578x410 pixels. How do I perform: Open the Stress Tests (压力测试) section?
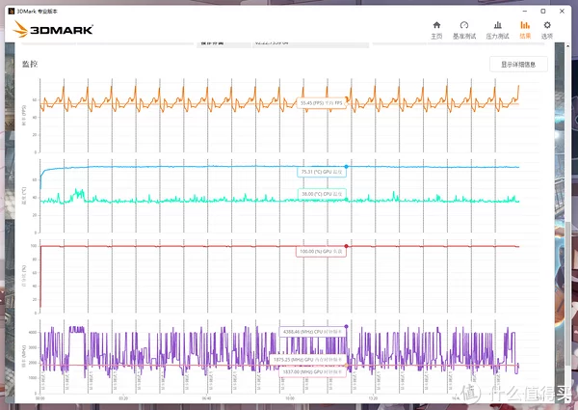tap(497, 30)
